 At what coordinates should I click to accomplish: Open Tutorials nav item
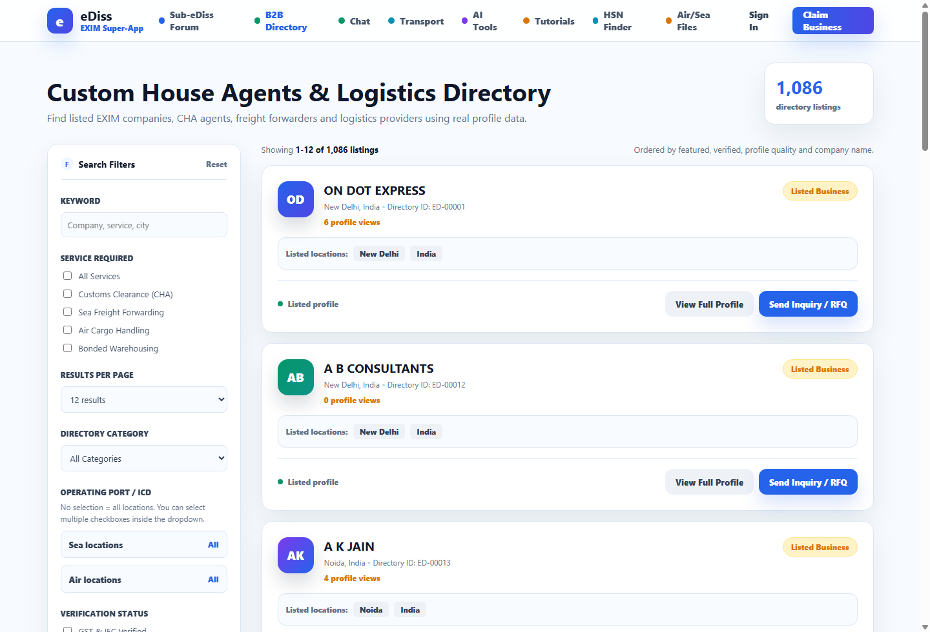[x=549, y=21]
